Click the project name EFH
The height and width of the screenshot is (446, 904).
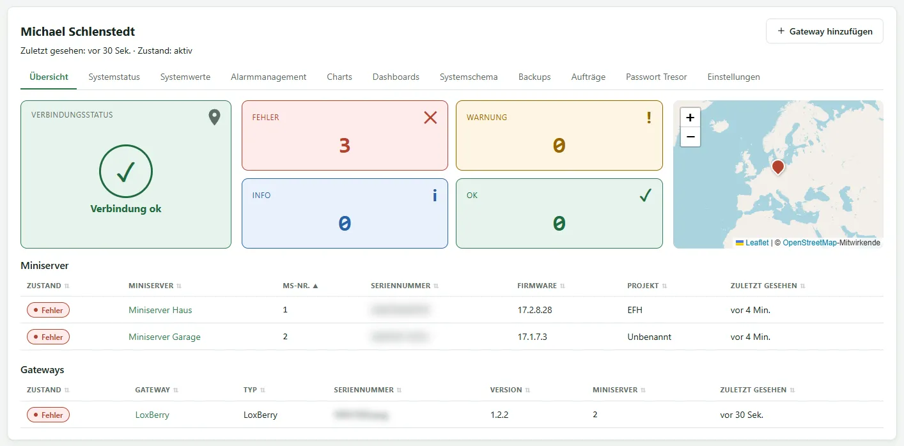635,310
